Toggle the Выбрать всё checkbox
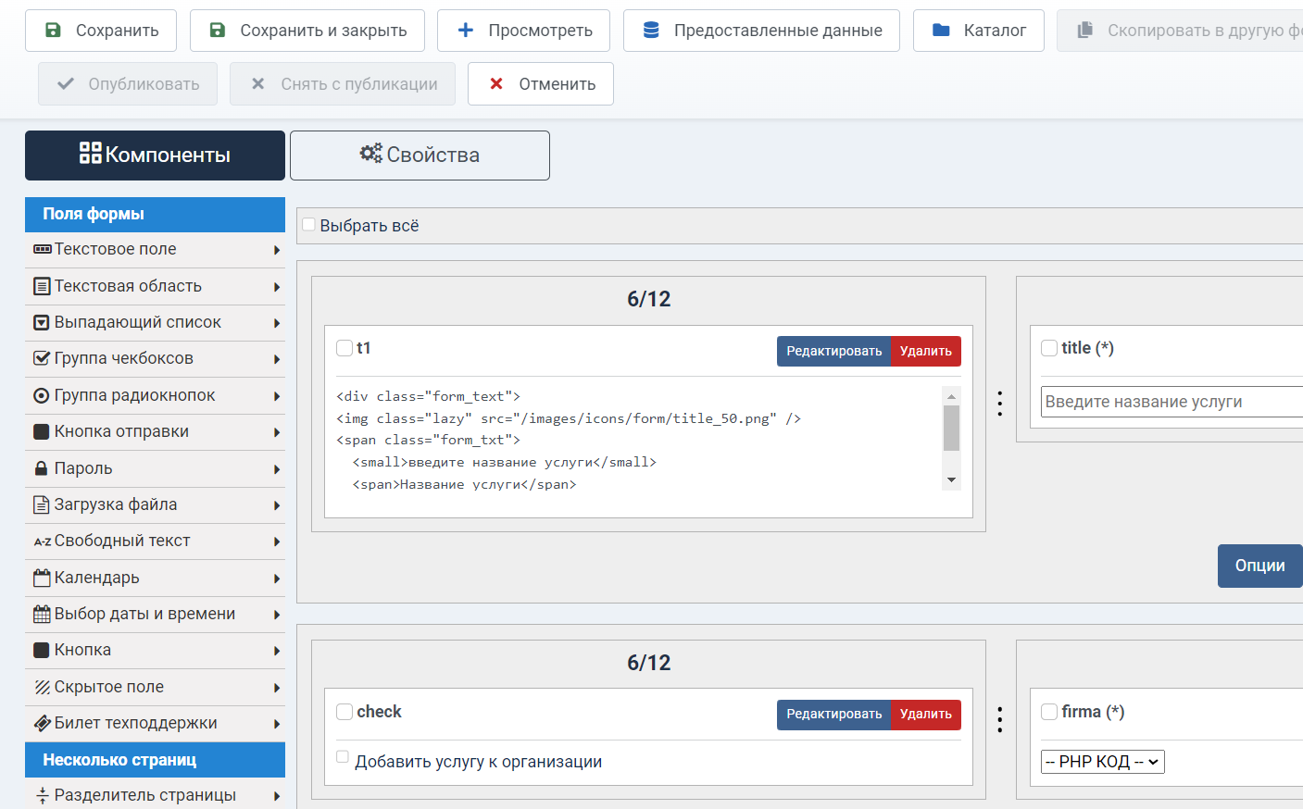Screen dimensions: 1303x809 tap(309, 225)
